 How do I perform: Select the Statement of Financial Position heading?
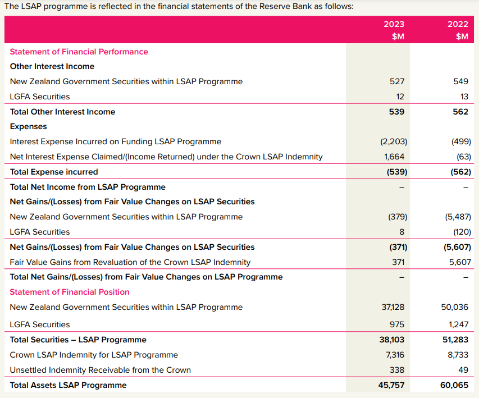70,292
